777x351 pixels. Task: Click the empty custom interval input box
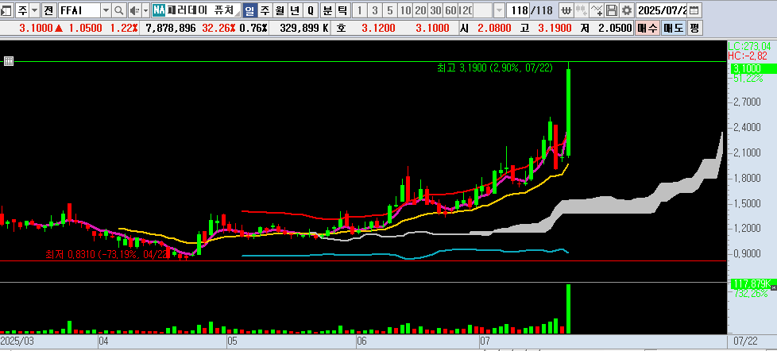click(x=484, y=10)
